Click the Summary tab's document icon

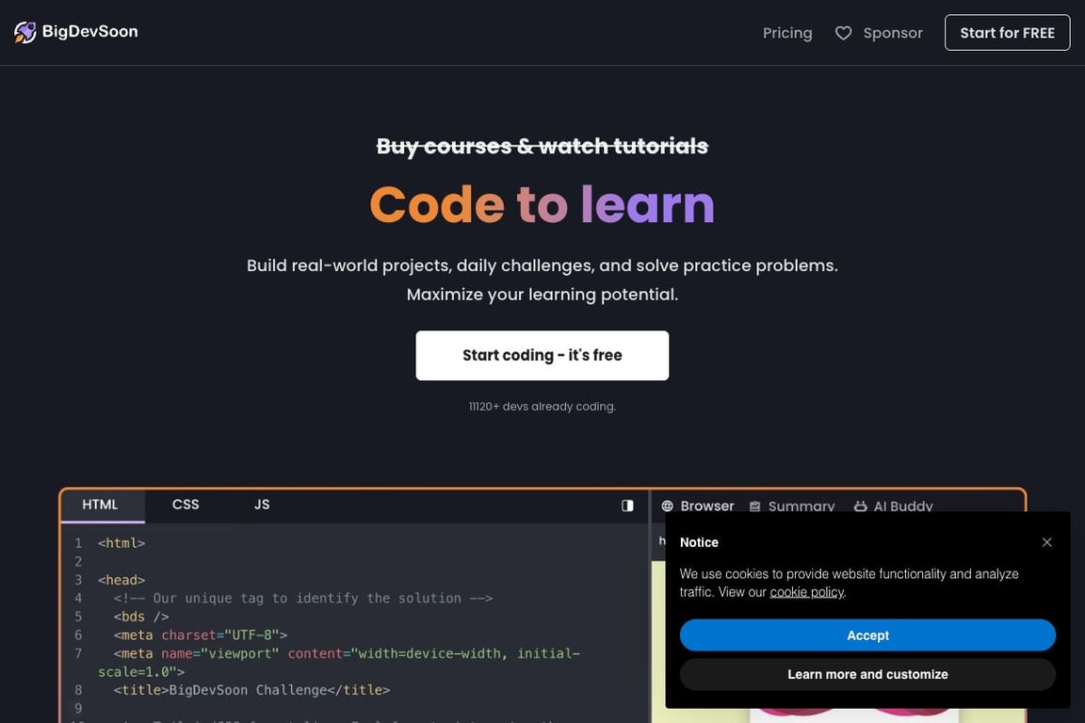click(755, 506)
